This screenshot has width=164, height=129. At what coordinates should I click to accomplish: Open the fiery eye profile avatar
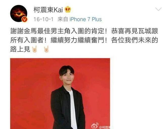[x=19, y=13]
